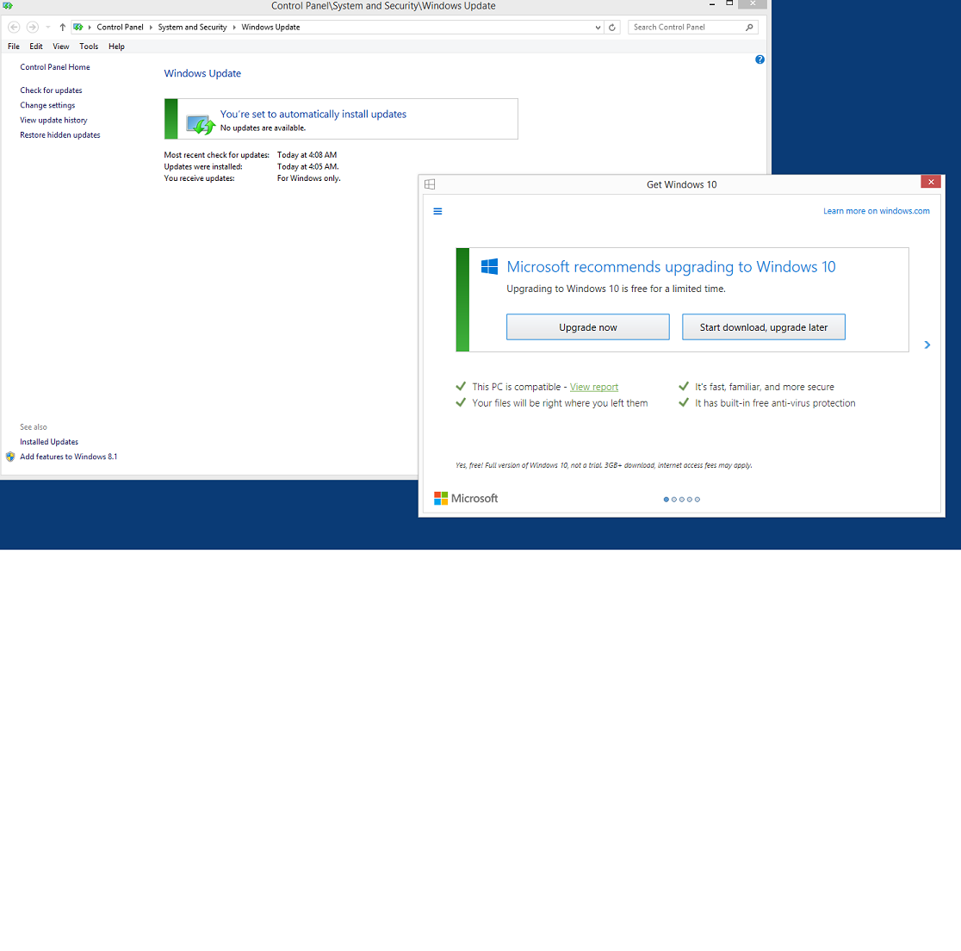Click Check for updates link

[x=51, y=90]
